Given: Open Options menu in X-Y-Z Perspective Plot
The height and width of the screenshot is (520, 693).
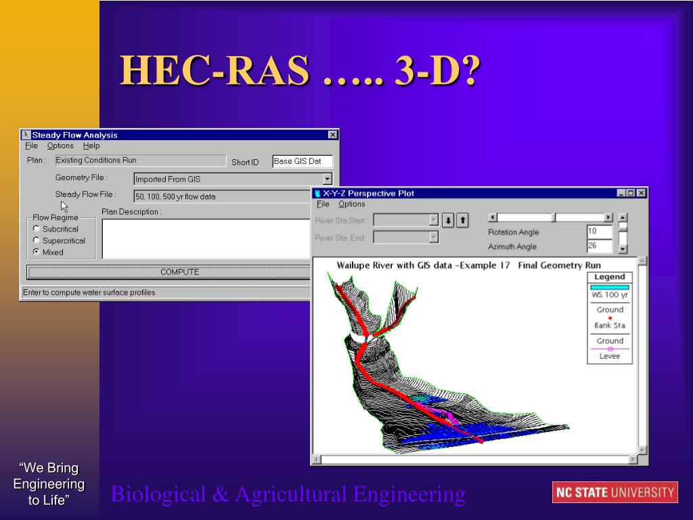Looking at the screenshot, I should (352, 204).
